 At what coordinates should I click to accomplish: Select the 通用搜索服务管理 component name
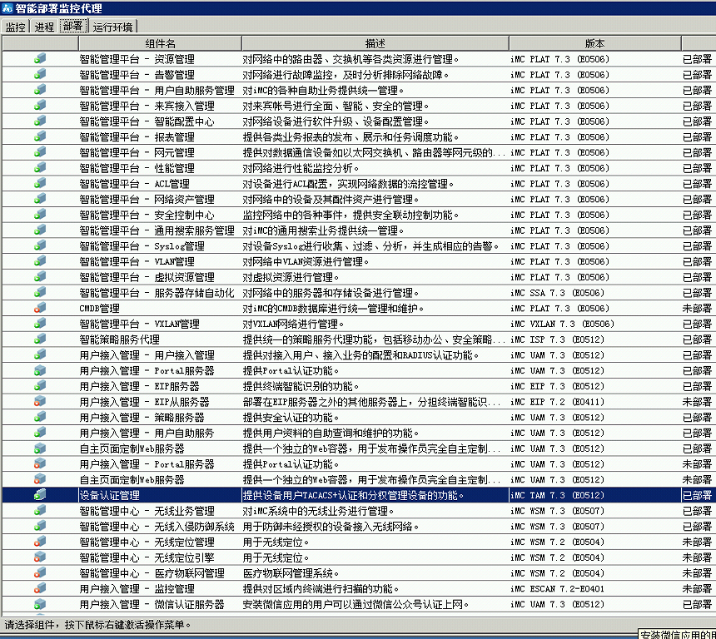point(157,230)
